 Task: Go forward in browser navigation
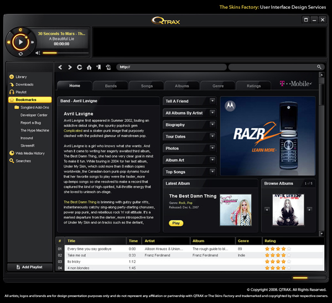tap(70, 67)
